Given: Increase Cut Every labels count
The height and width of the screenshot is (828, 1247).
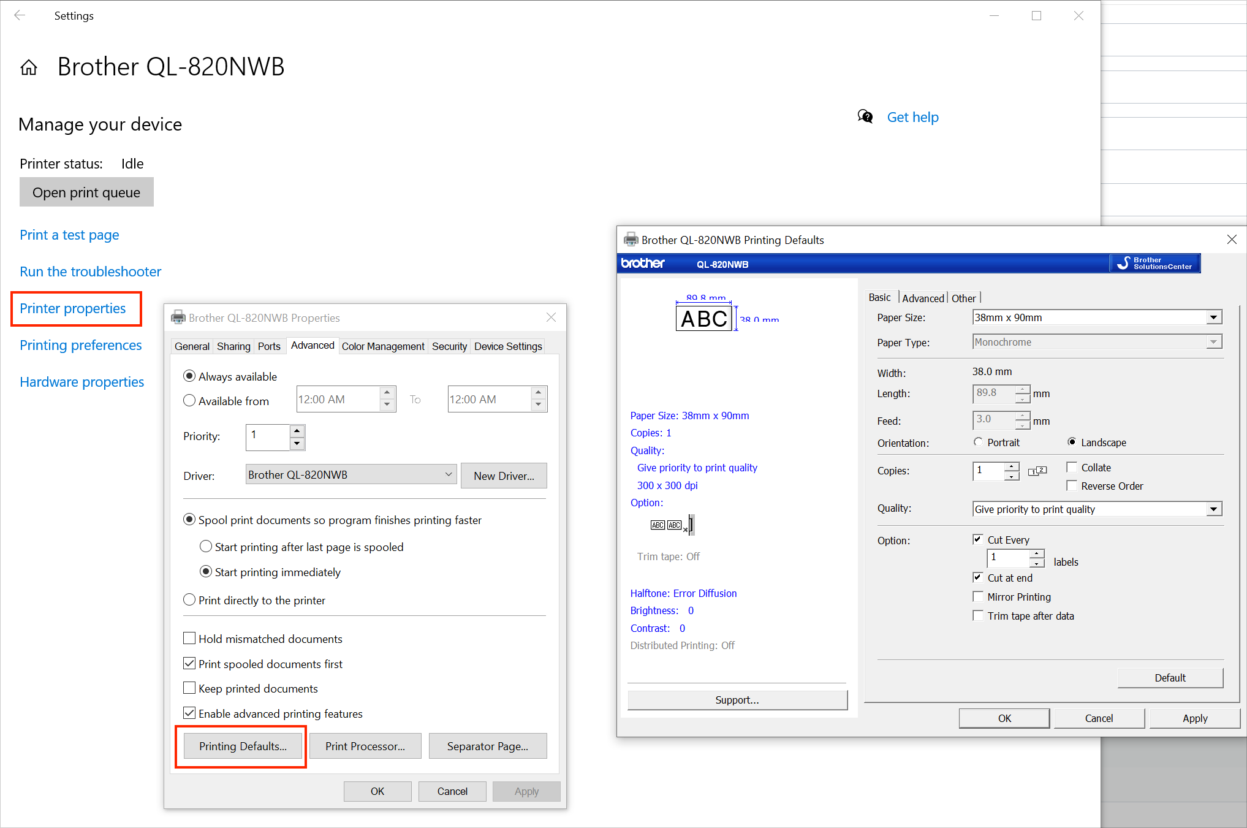Looking at the screenshot, I should (x=1037, y=553).
